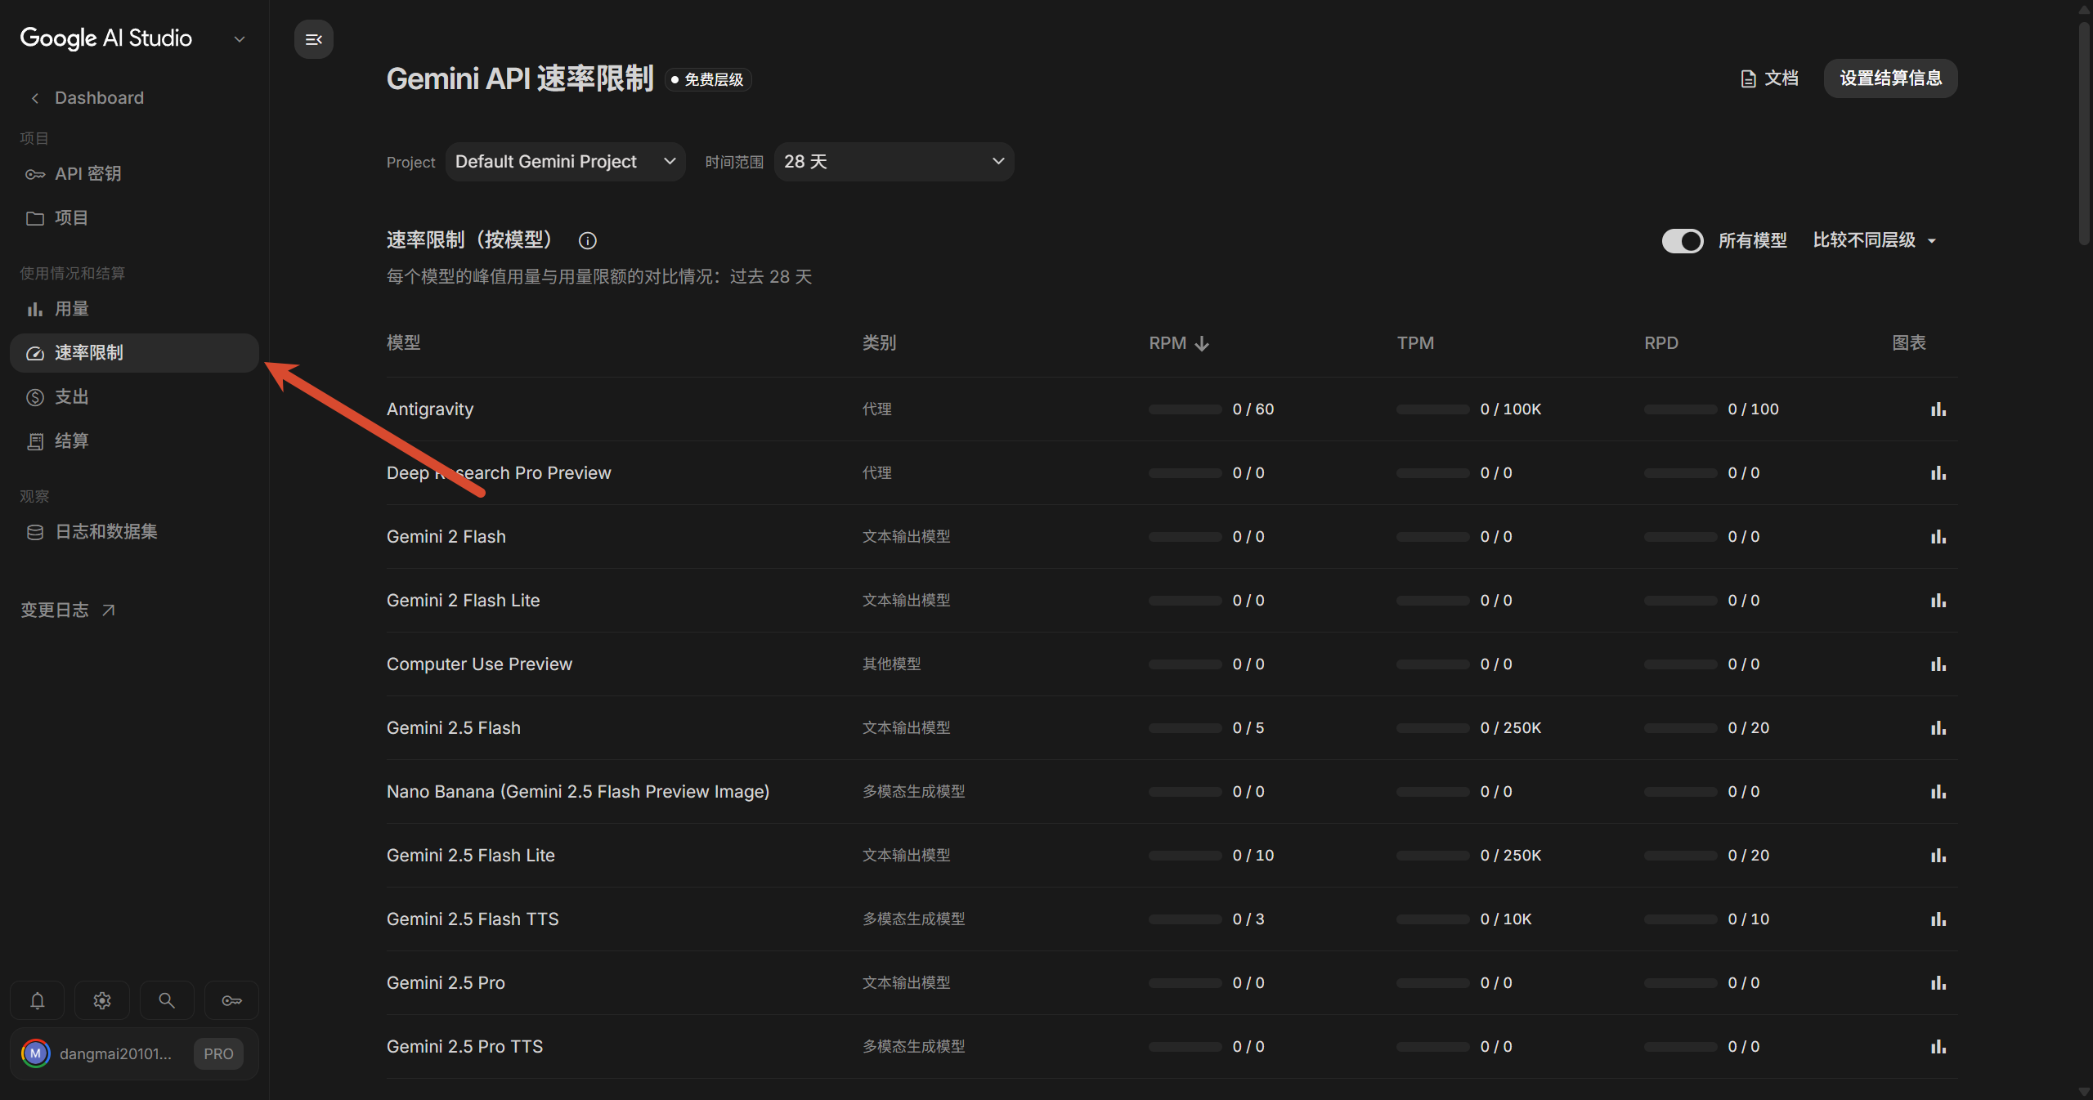The image size is (2093, 1100).
Task: Go back via the Dashboard arrow
Action: click(x=35, y=98)
